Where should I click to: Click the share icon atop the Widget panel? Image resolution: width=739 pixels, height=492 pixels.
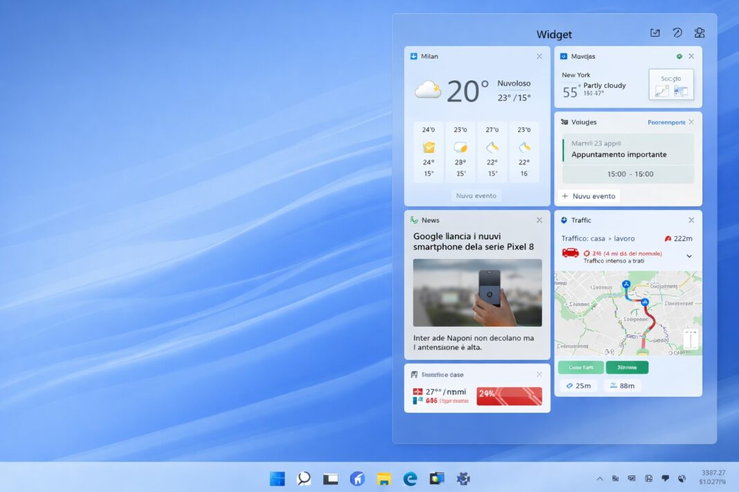tap(655, 32)
